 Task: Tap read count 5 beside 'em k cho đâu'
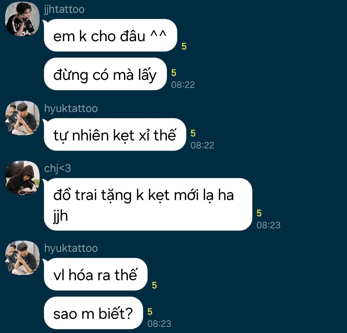click(184, 46)
